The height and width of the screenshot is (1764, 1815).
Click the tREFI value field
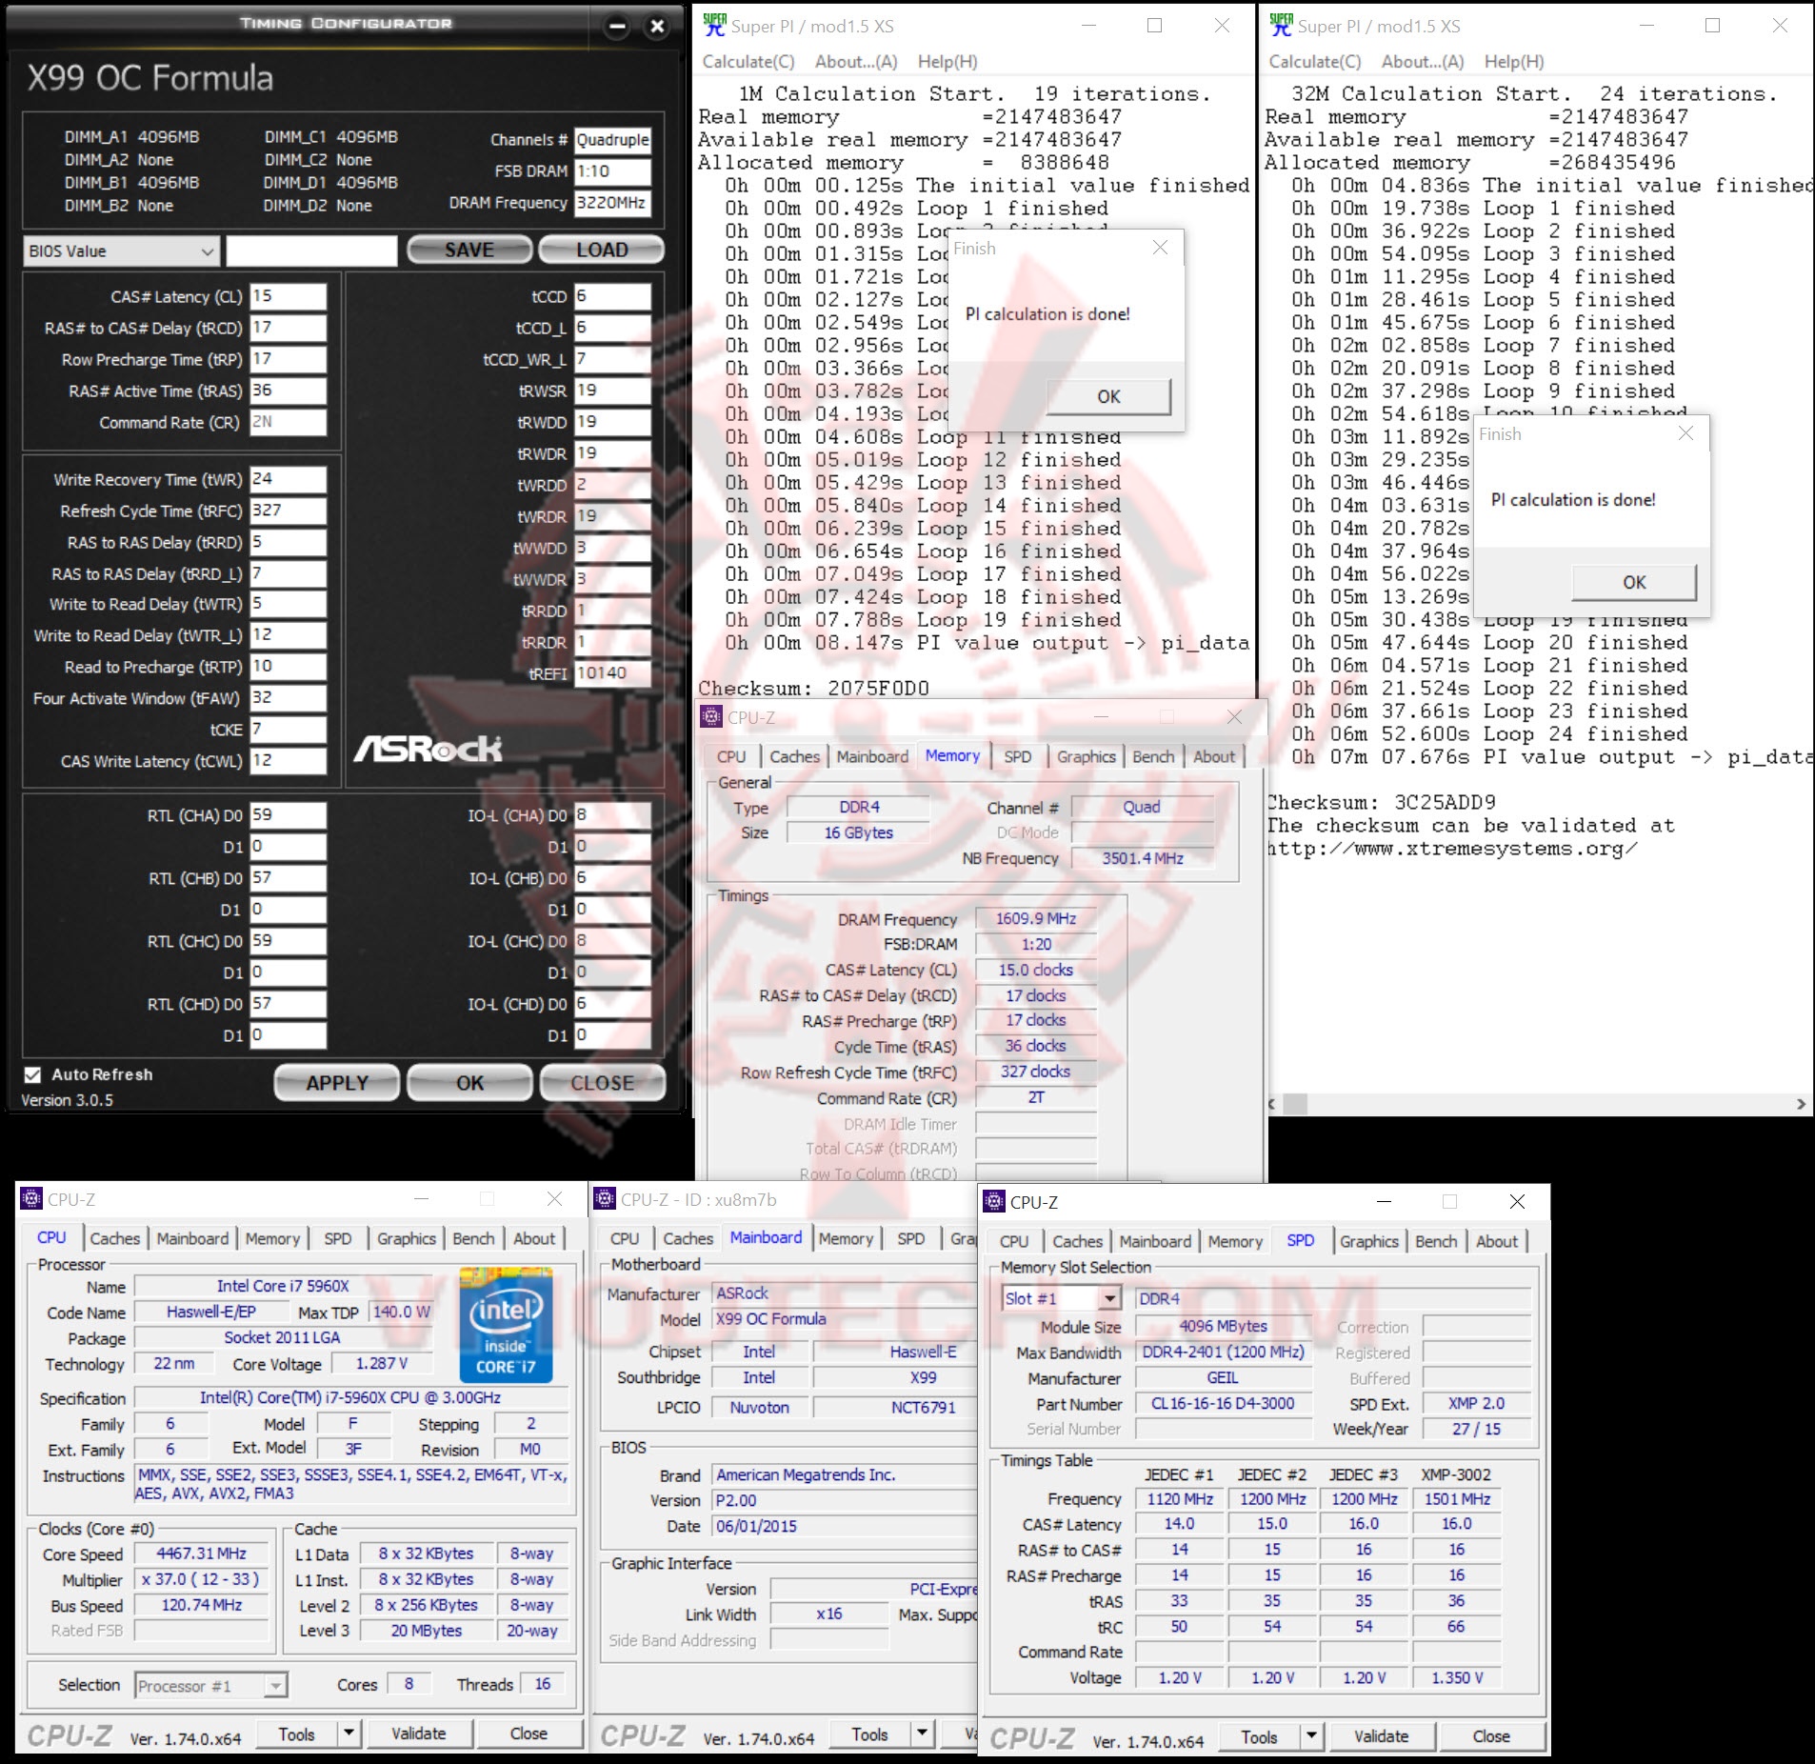612,673
